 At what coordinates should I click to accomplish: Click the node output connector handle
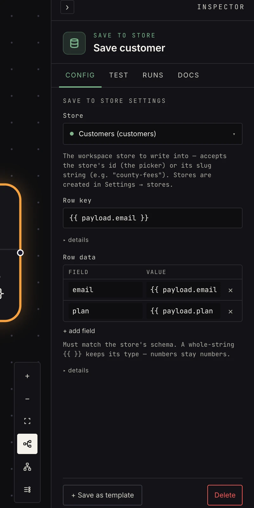20,253
